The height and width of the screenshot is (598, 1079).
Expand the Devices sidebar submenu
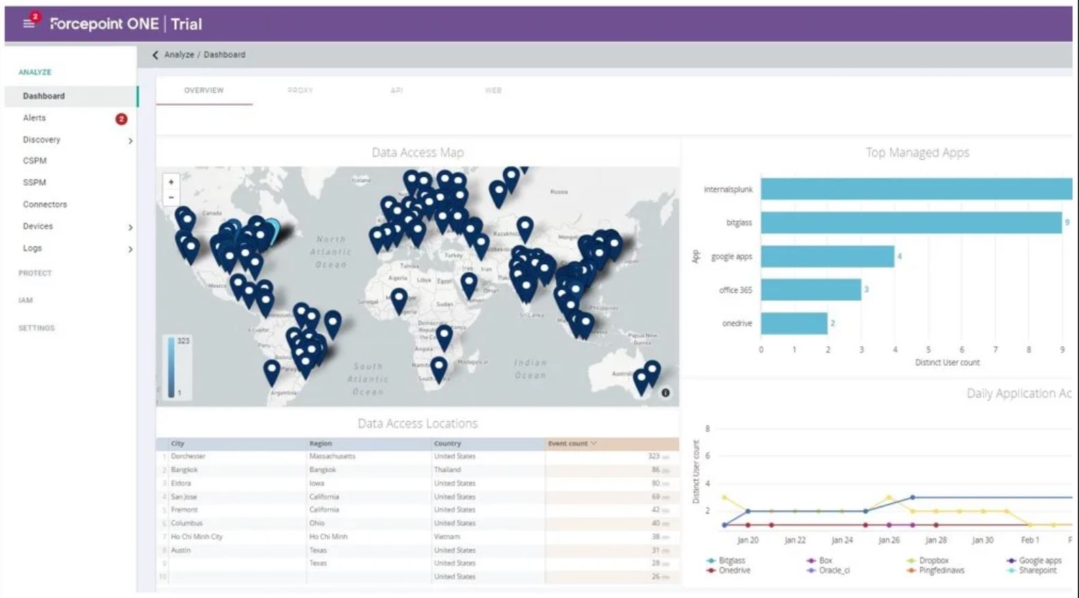point(130,227)
